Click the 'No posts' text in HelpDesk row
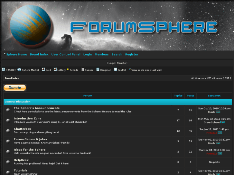Image resolution: width=234 pixels, height=175 pixels. pos(214,162)
